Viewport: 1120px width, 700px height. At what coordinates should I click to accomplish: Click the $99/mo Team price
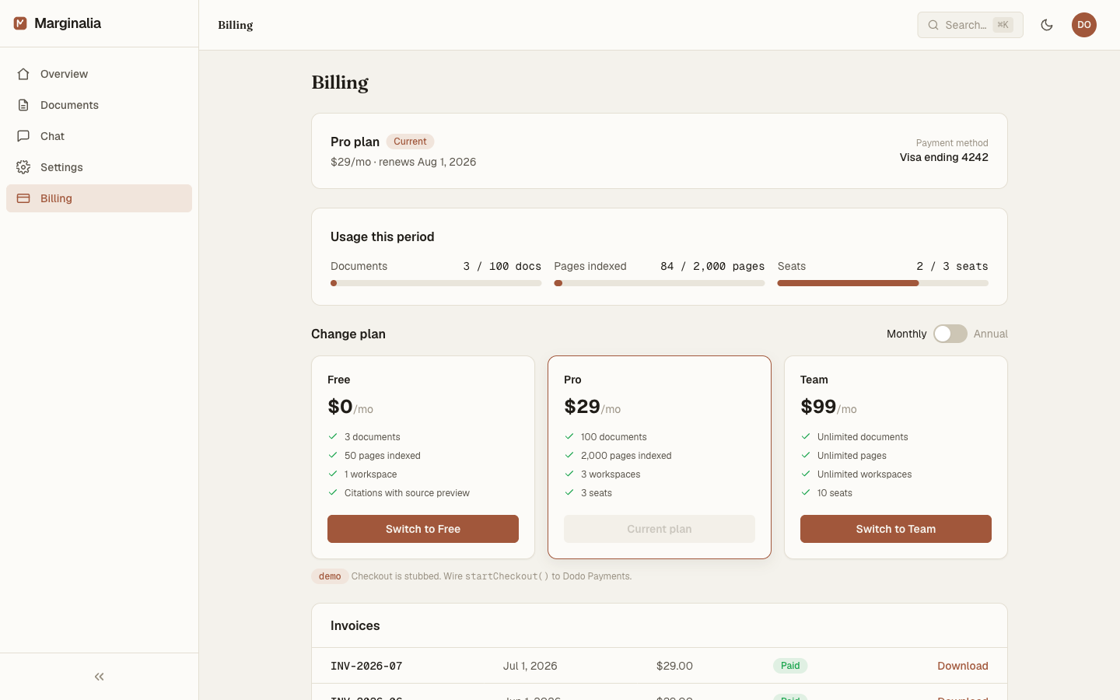828,407
